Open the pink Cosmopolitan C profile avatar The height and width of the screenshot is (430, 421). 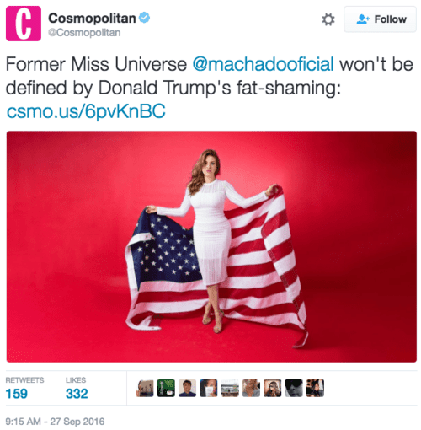pos(24,24)
